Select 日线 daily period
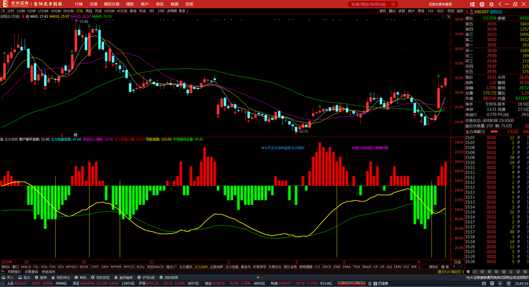Screen dimensions: 529x287 tap(80, 11)
